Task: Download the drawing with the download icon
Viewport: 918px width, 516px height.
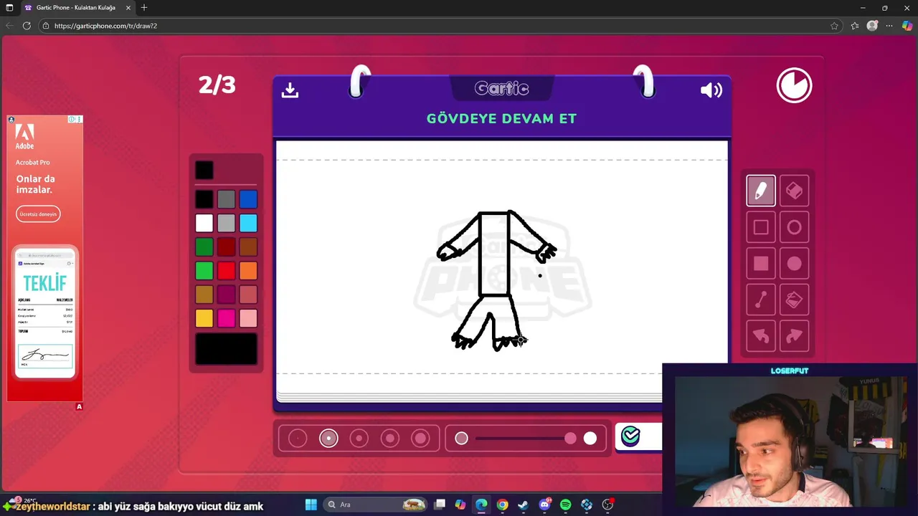Action: 290,90
